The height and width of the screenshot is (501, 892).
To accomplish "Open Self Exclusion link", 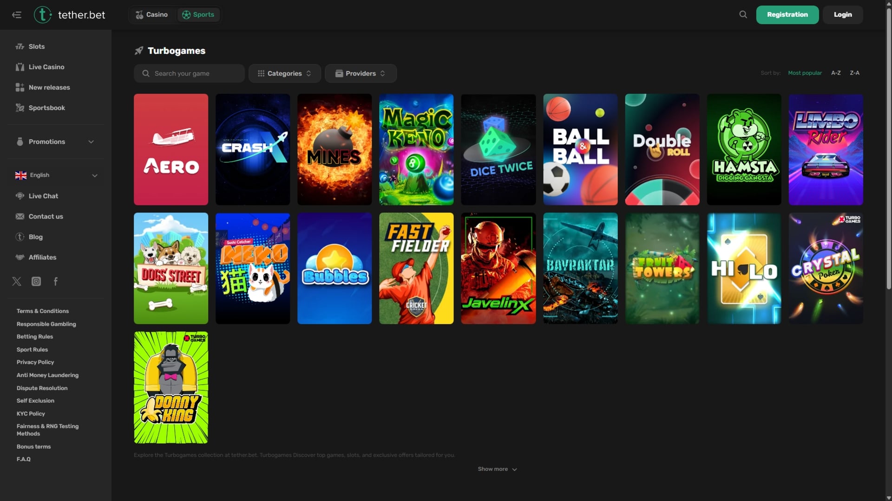I will (x=36, y=400).
